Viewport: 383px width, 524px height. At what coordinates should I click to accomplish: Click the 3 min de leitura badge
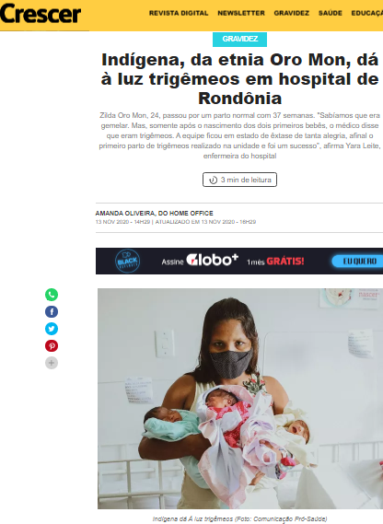(x=239, y=180)
